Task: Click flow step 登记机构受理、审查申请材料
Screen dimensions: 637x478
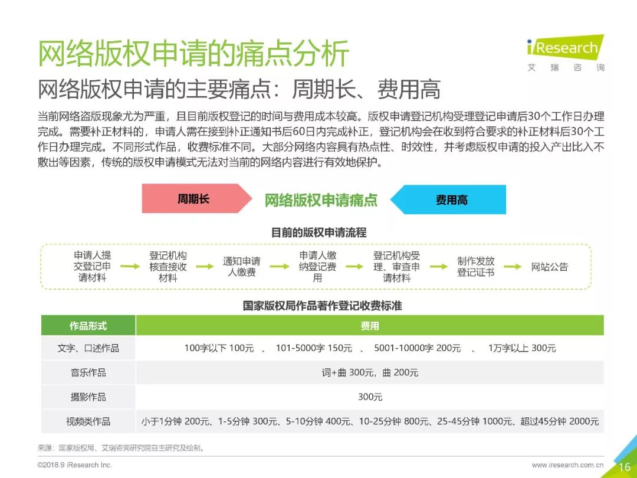Action: [396, 267]
